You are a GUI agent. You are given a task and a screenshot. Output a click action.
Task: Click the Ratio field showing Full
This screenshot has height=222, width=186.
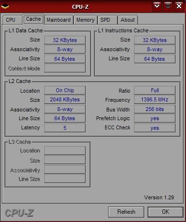click(x=155, y=90)
